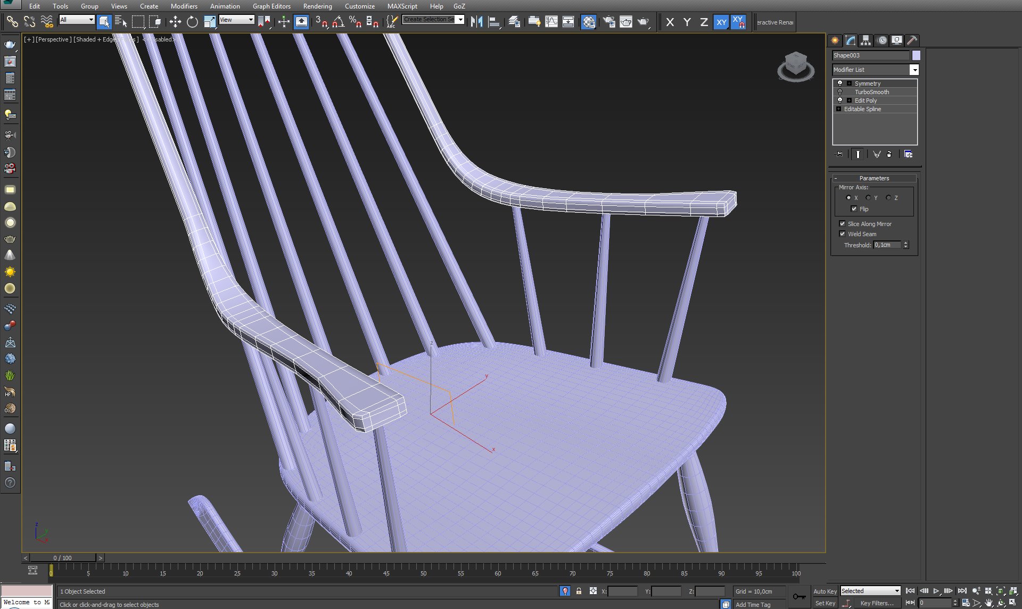Expand the Symmetry modifier sub-objects
The image size is (1022, 609).
click(849, 84)
